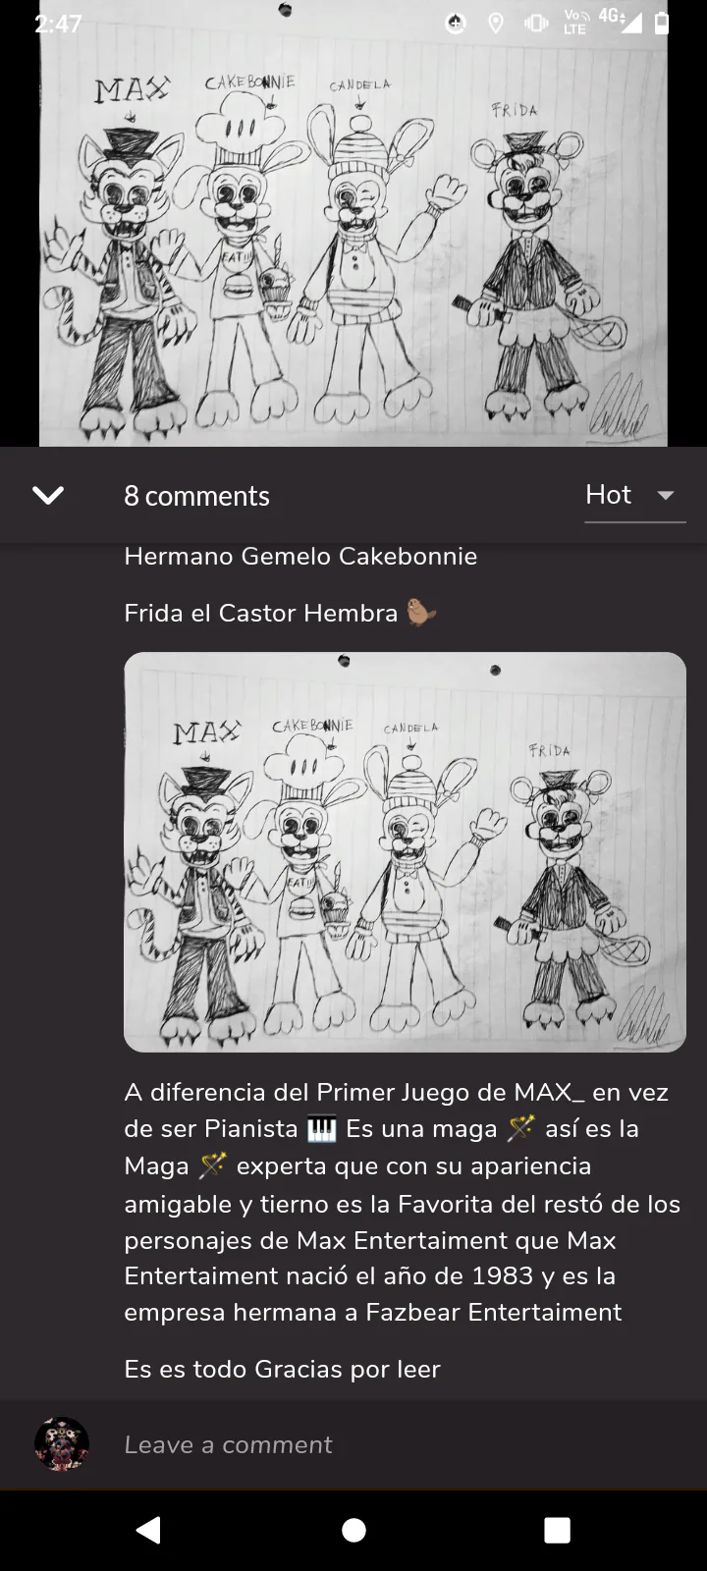Tap the battery icon in status bar
707x1571 pixels.
[662, 23]
